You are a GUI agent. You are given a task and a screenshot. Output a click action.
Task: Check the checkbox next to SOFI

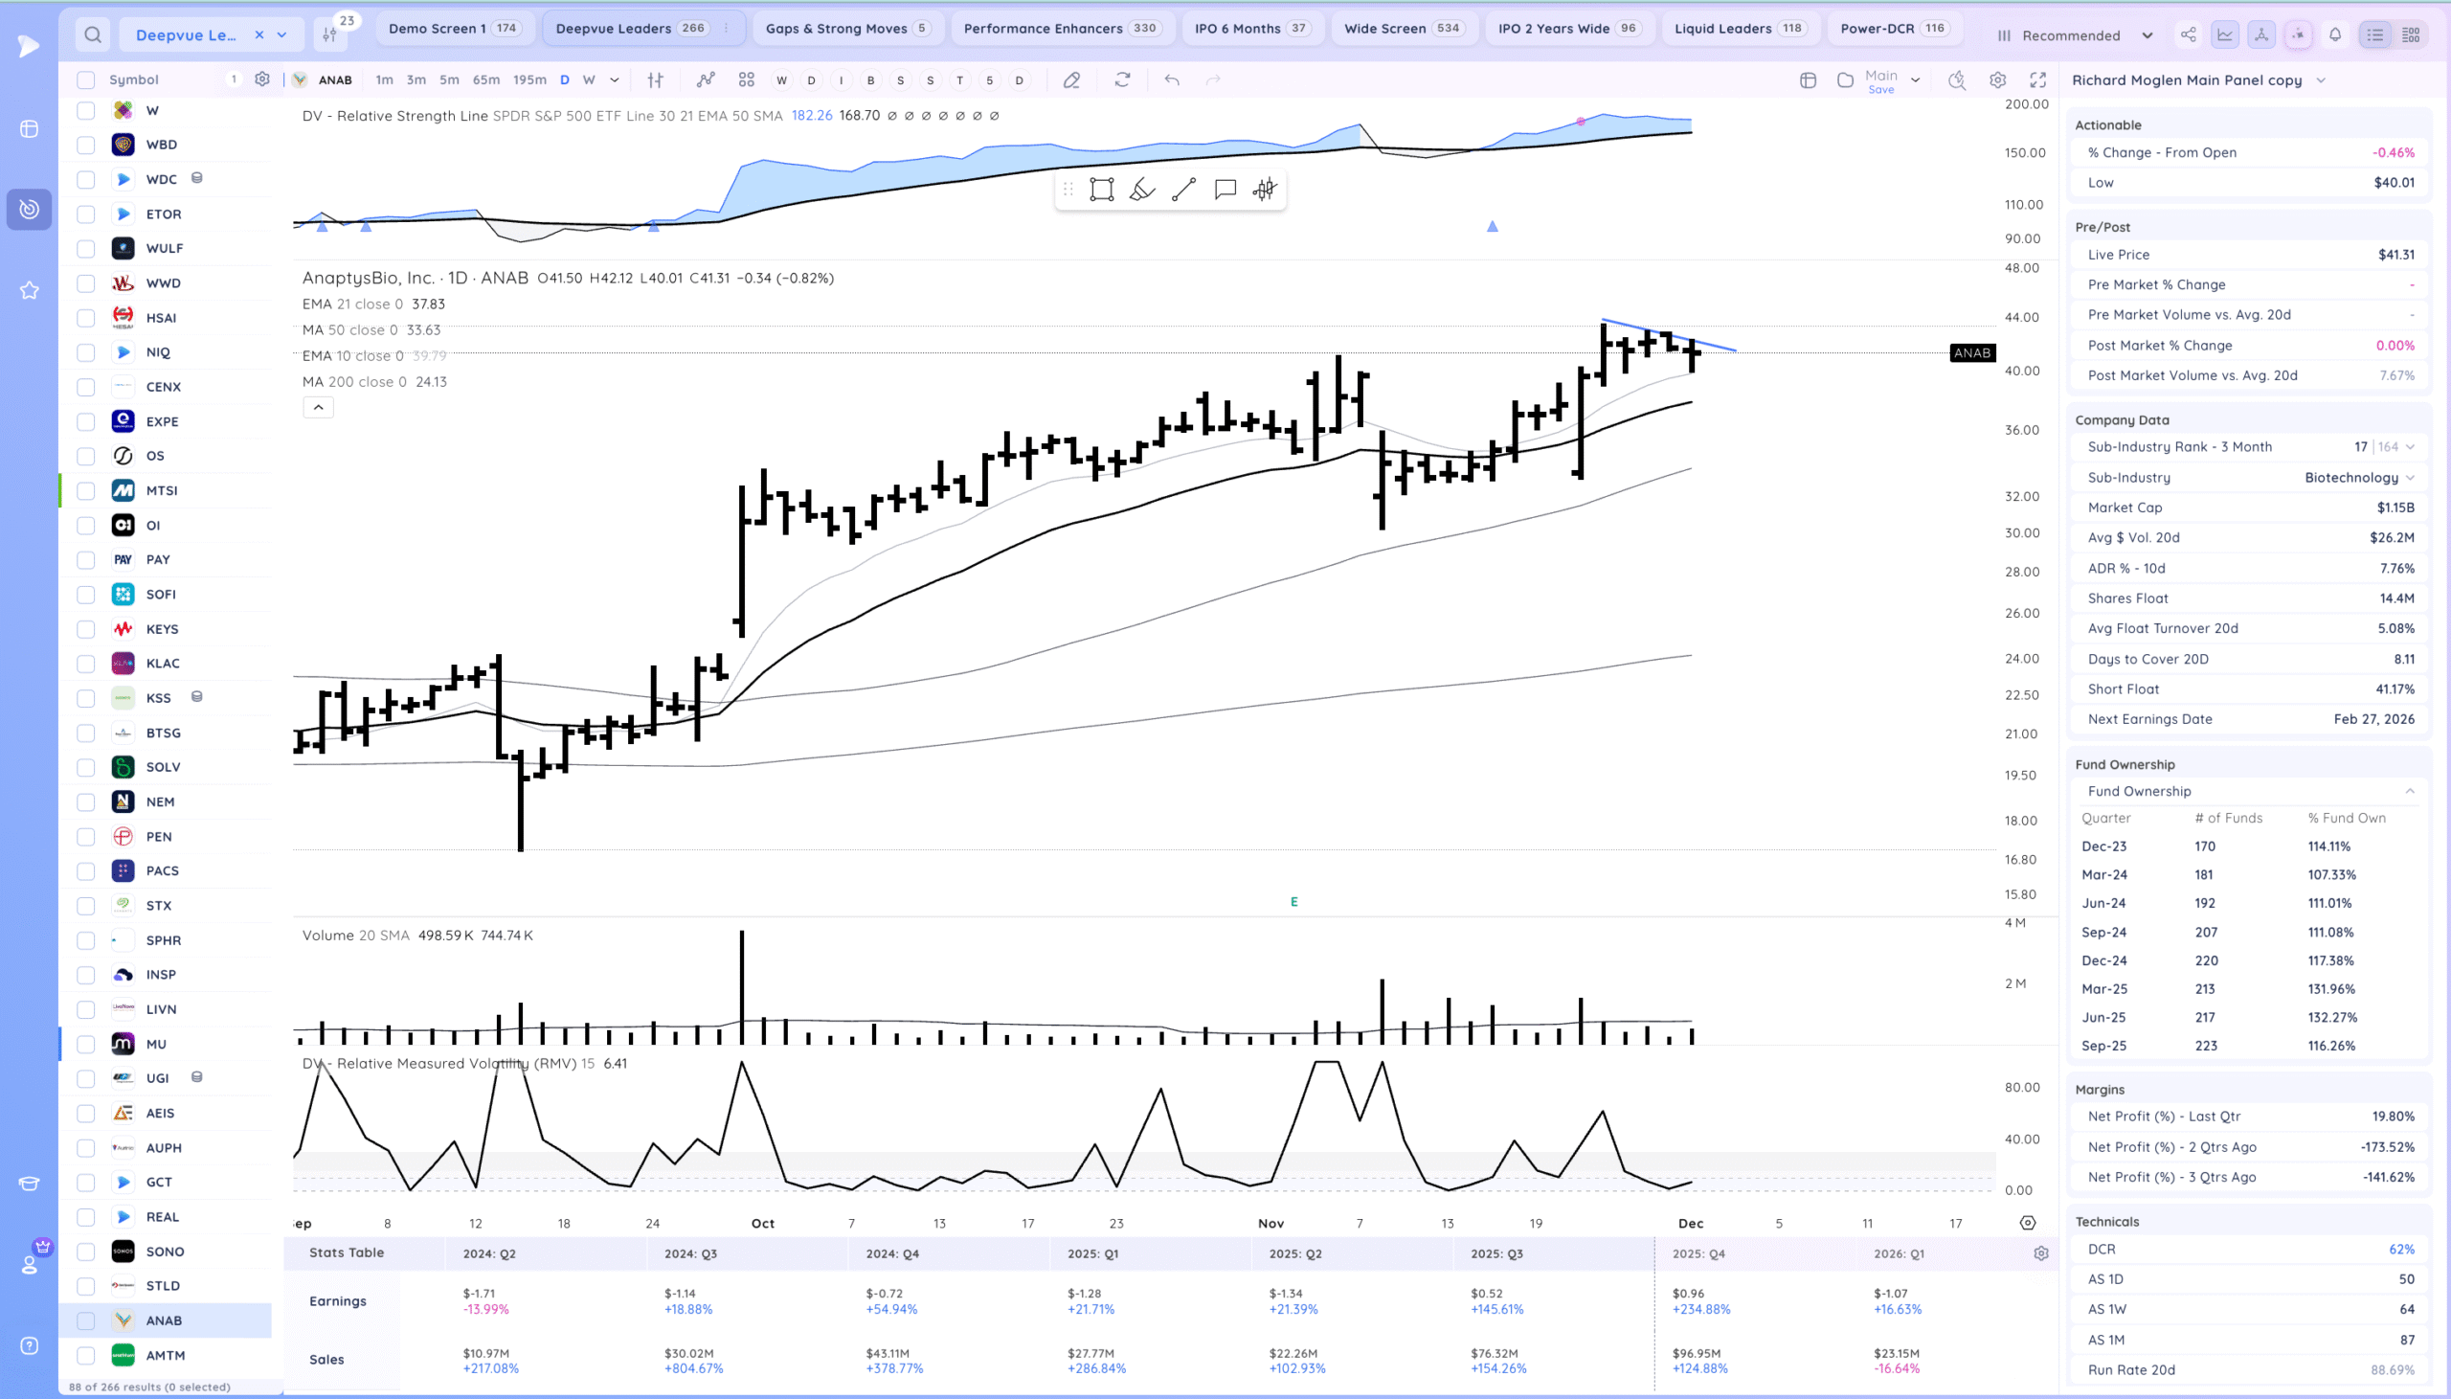click(85, 595)
